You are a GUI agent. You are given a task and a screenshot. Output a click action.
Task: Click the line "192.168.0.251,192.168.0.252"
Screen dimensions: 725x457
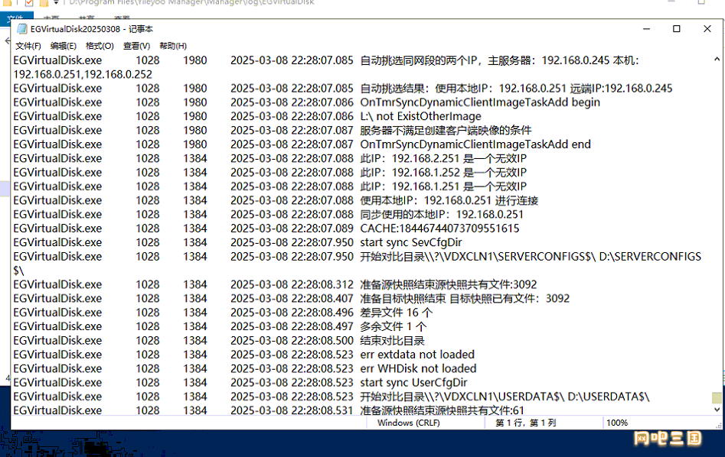click(83, 74)
